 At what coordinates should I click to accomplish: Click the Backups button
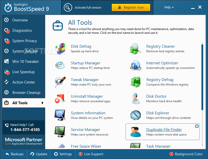14,154
